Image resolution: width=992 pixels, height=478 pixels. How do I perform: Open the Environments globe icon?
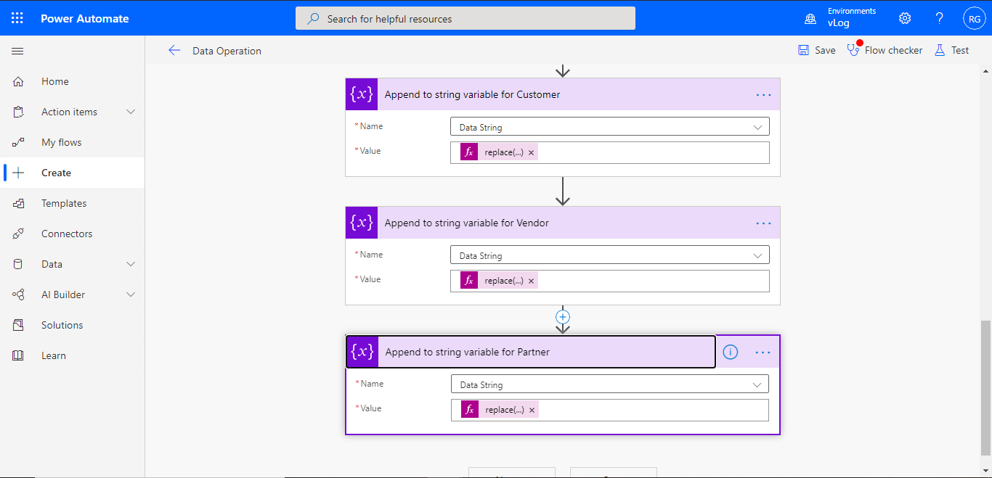(x=810, y=19)
